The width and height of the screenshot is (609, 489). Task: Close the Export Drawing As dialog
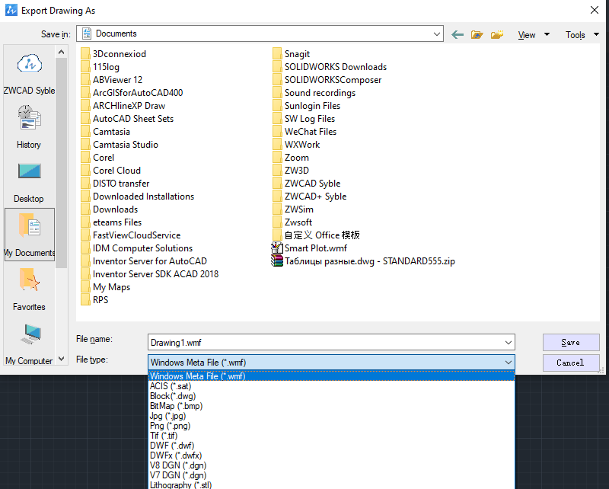coord(595,10)
